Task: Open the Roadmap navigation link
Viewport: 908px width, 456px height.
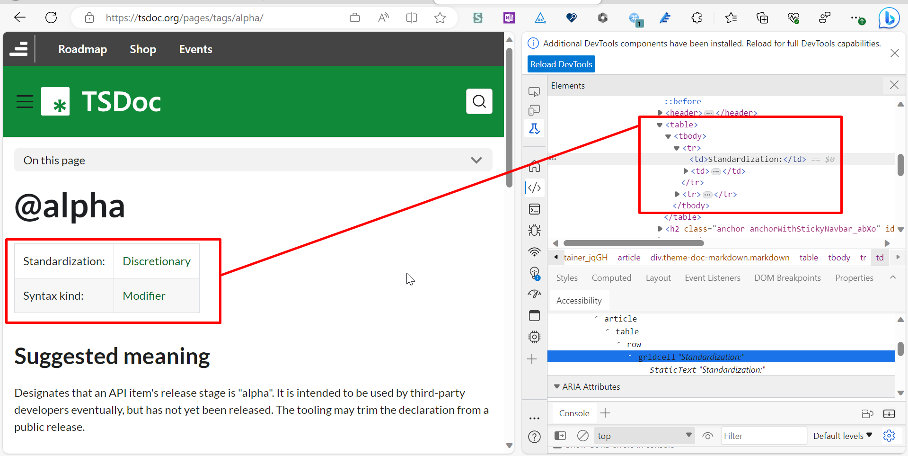Action: click(x=82, y=49)
